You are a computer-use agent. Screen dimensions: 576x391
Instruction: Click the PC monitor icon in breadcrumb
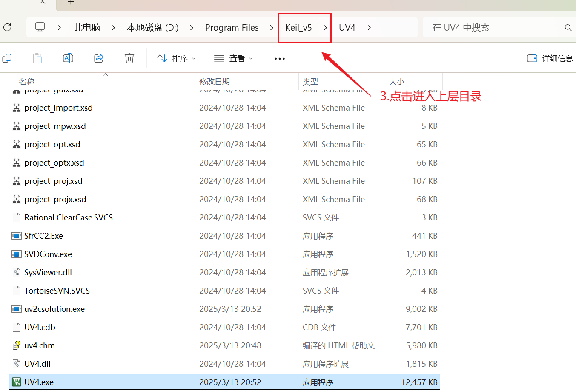pyautogui.click(x=40, y=27)
